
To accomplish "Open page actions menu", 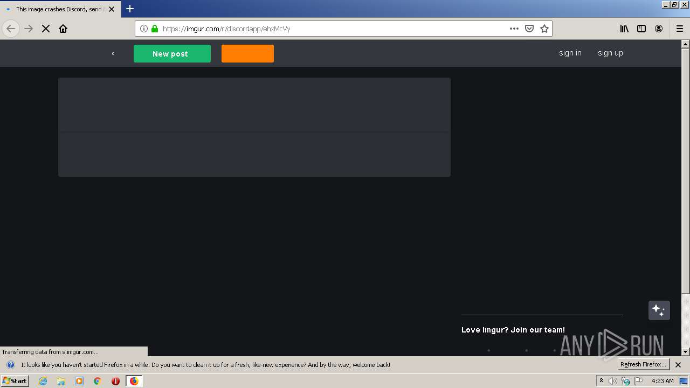I will click(x=514, y=29).
